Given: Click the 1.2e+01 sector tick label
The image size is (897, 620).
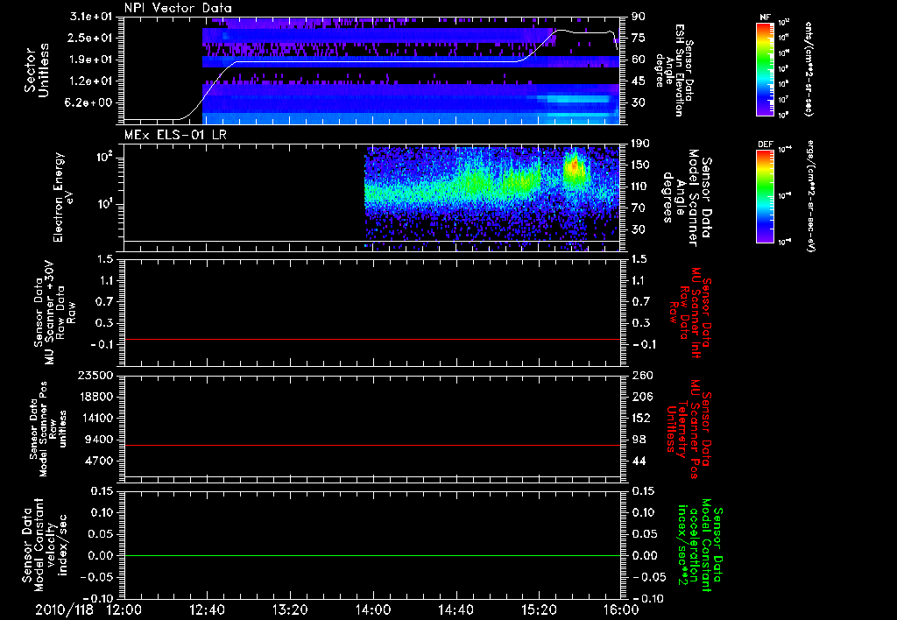Looking at the screenshot, I should pyautogui.click(x=91, y=81).
